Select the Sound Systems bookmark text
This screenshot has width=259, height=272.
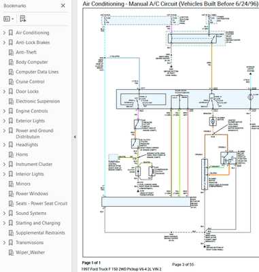click(31, 213)
